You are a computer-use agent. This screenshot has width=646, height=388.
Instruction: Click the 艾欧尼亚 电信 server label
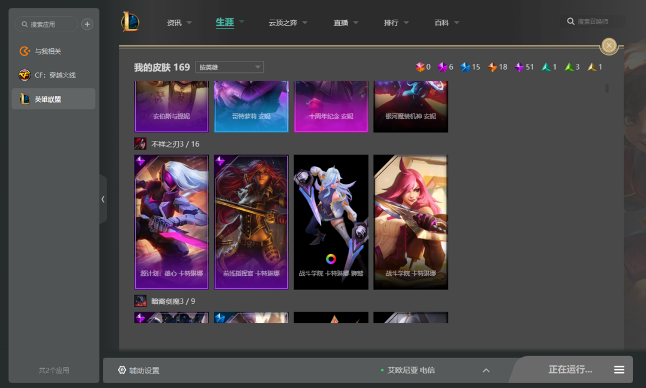pos(411,370)
